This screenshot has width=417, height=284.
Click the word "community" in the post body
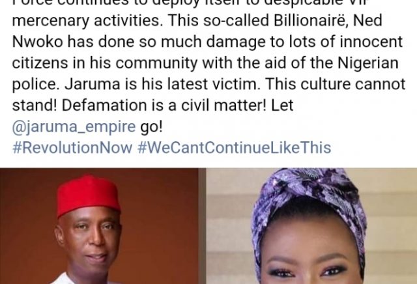(x=156, y=64)
